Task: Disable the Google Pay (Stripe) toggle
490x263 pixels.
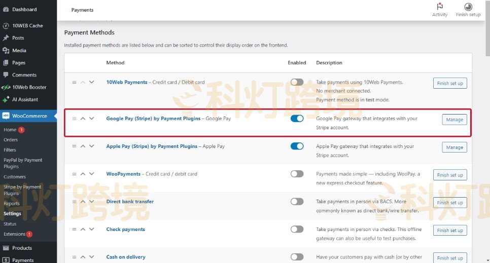Action: click(x=297, y=119)
